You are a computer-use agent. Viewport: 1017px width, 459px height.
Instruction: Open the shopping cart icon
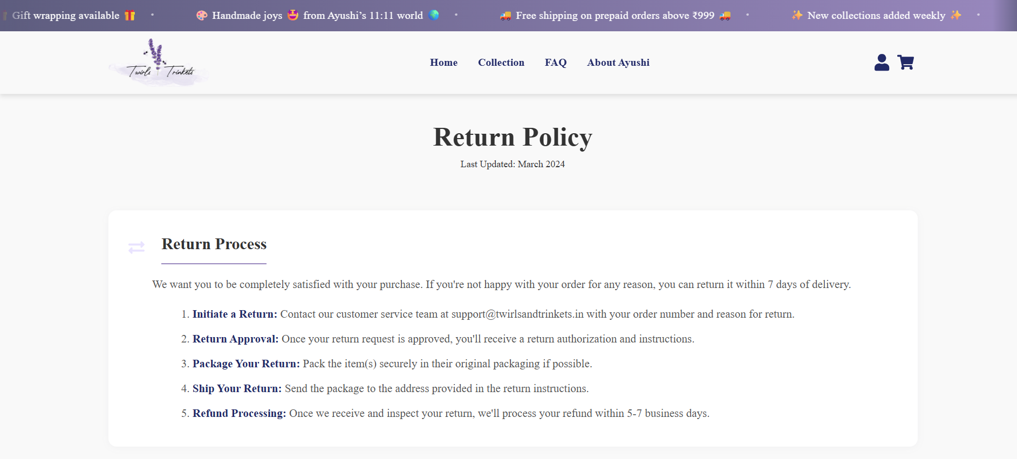905,63
